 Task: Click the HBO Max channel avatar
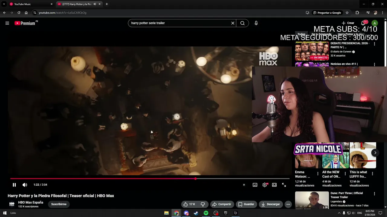12,204
